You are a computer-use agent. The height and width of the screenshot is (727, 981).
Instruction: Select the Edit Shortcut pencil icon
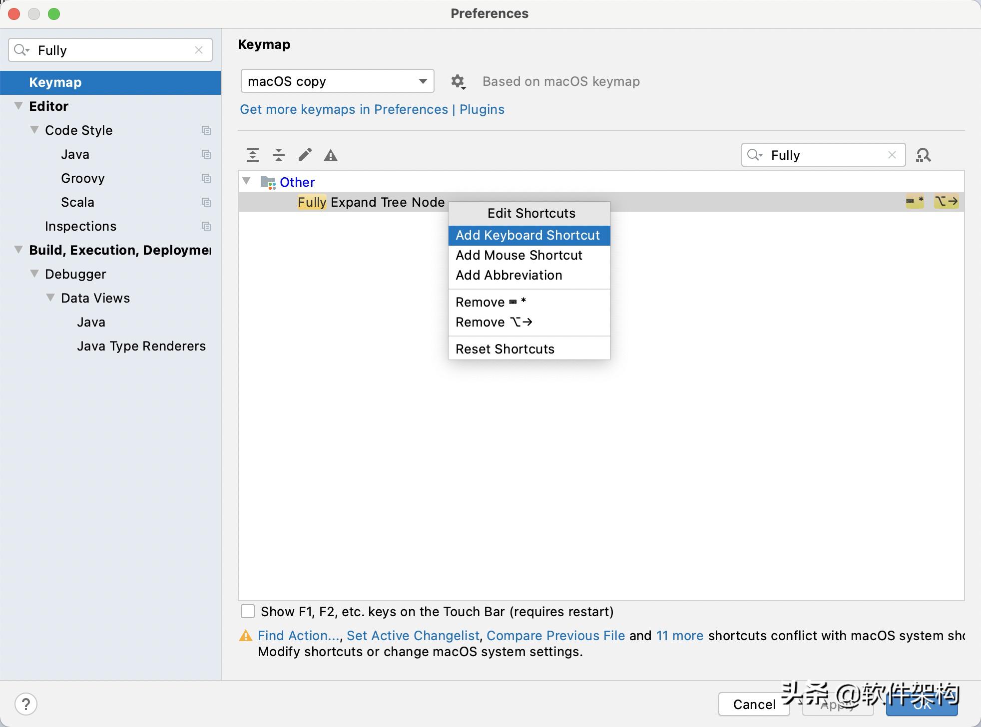pyautogui.click(x=304, y=155)
